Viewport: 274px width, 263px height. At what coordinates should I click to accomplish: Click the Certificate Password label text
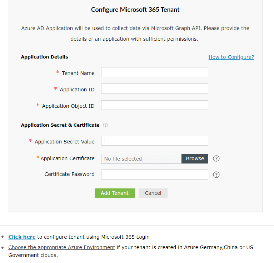tap(69, 174)
